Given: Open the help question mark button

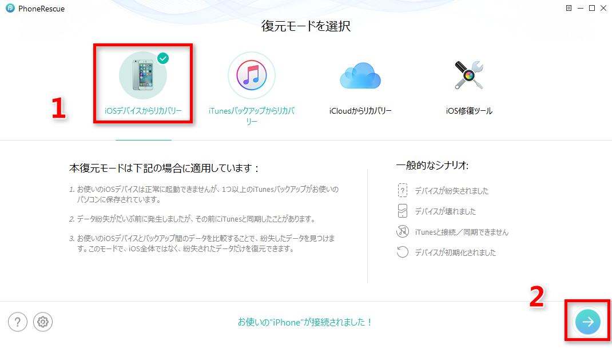Looking at the screenshot, I should point(18,322).
